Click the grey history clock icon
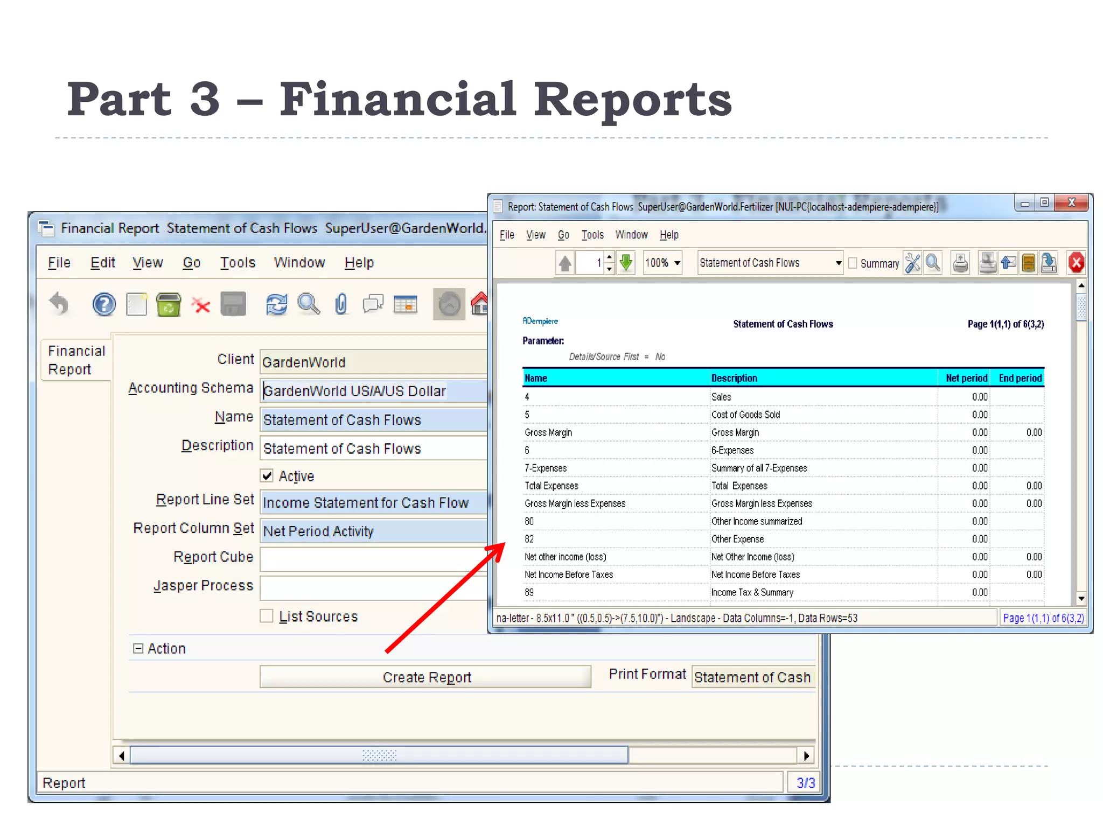The height and width of the screenshot is (827, 1103). pos(449,304)
